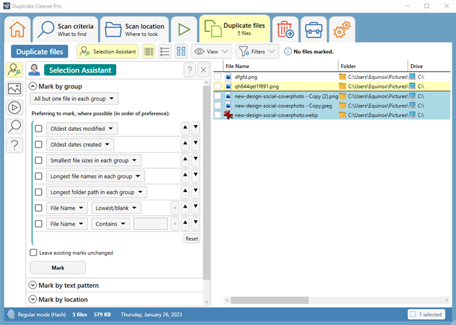This screenshot has width=456, height=325.
Task: Click the Reset button
Action: [191, 238]
